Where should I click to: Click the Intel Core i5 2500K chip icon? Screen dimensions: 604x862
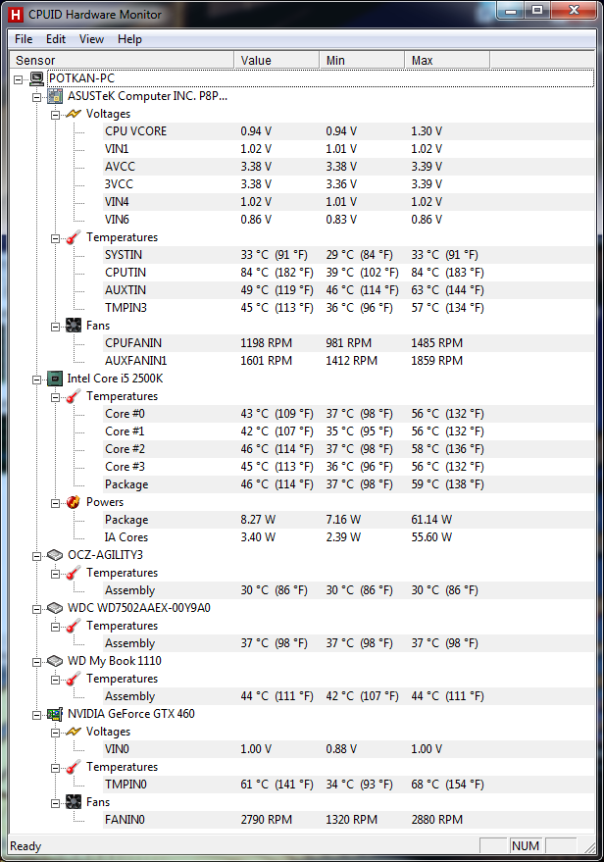point(55,379)
